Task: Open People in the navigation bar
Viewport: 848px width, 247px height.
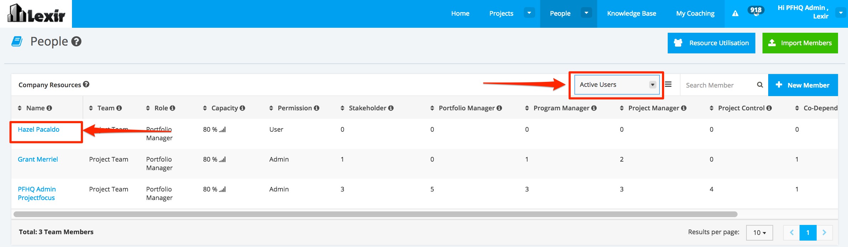Action: click(560, 14)
